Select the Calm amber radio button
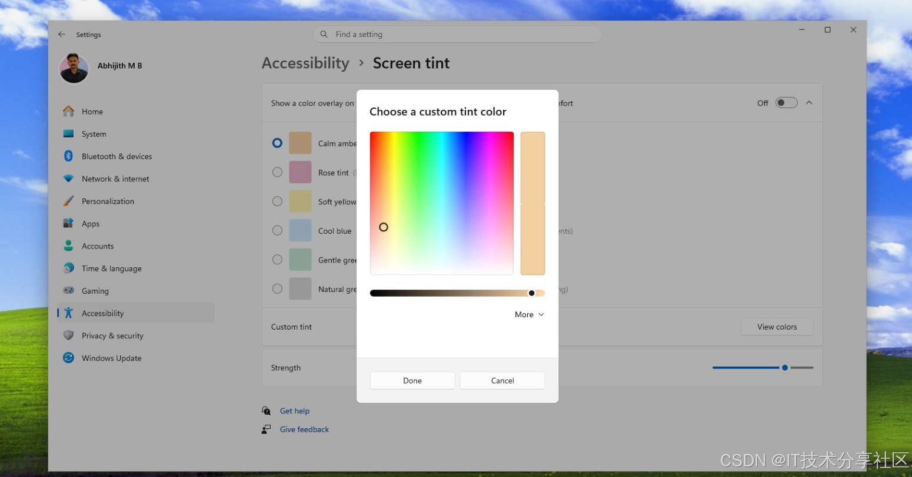This screenshot has height=477, width=912. tap(277, 143)
